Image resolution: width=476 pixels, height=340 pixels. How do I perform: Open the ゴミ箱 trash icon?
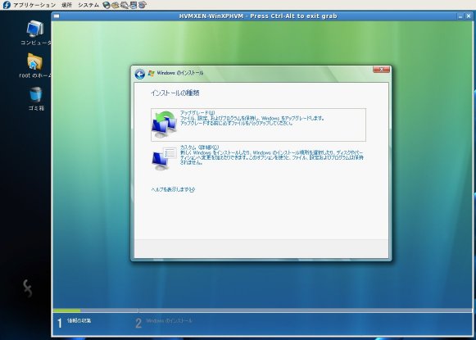36,98
